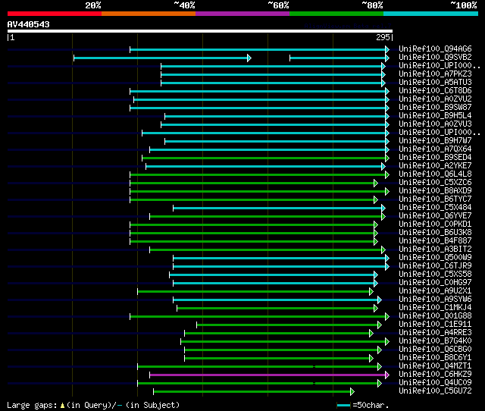Viewport: 485px width, 411px height.
Task: Open hit UniRef100_B6TYC7
Action: click(435, 199)
